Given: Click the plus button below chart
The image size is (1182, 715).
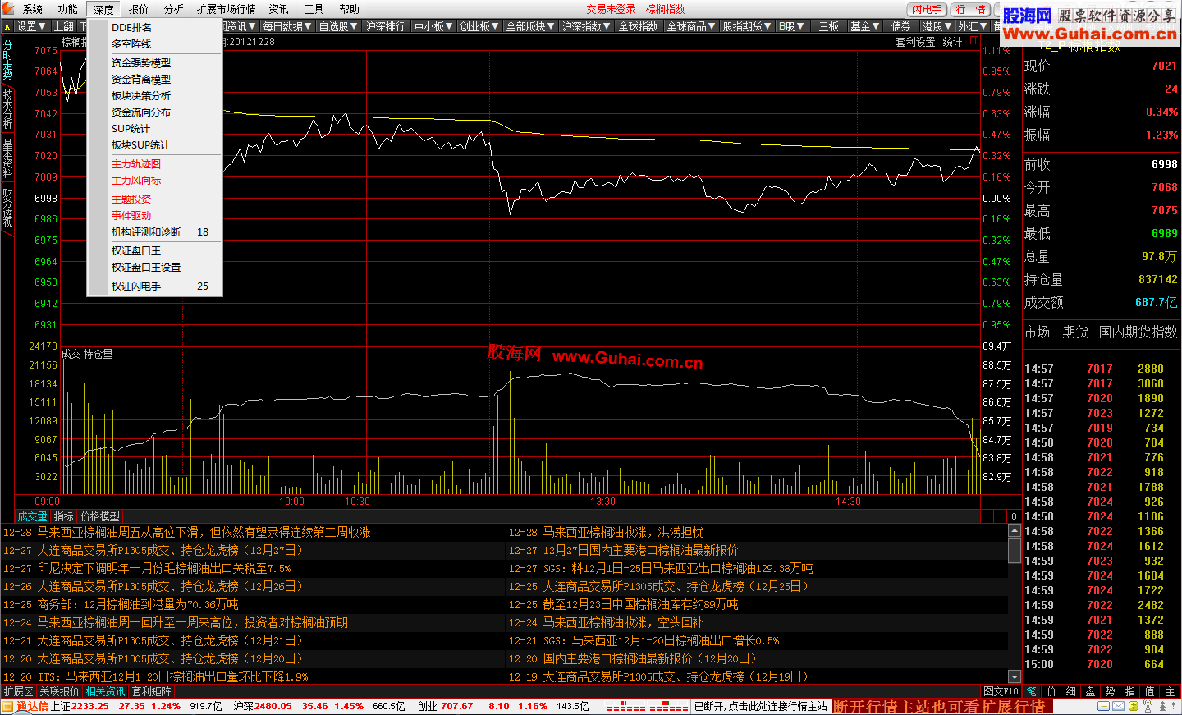Looking at the screenshot, I should click(x=987, y=516).
